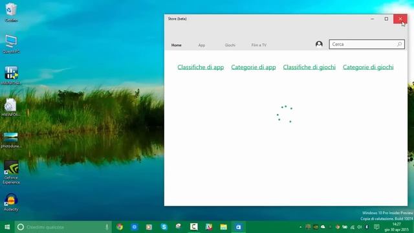
Task: Switch to the App tab
Action: coord(202,45)
